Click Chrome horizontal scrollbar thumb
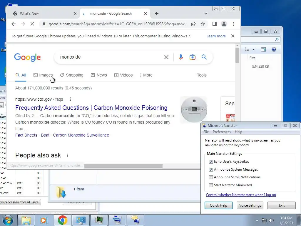Screen dimensions: 301x226 [123, 166]
